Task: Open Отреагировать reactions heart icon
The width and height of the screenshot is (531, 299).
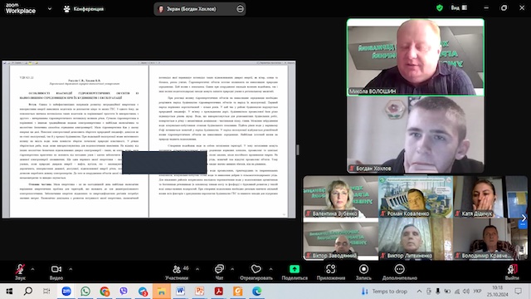Action: click(256, 272)
